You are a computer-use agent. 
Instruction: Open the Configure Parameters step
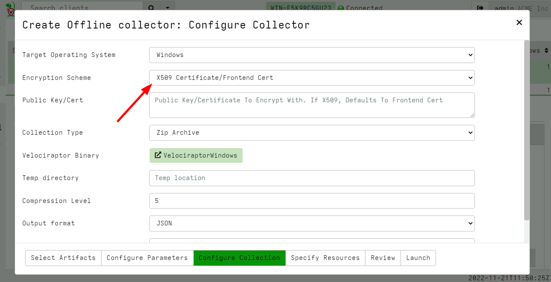[147, 258]
